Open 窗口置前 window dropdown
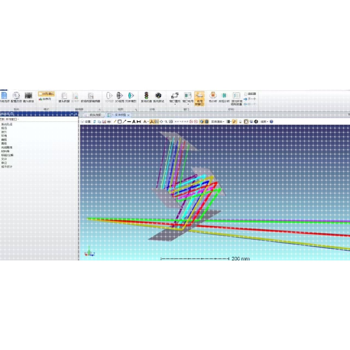This screenshot has height=350, width=350. tap(175, 98)
